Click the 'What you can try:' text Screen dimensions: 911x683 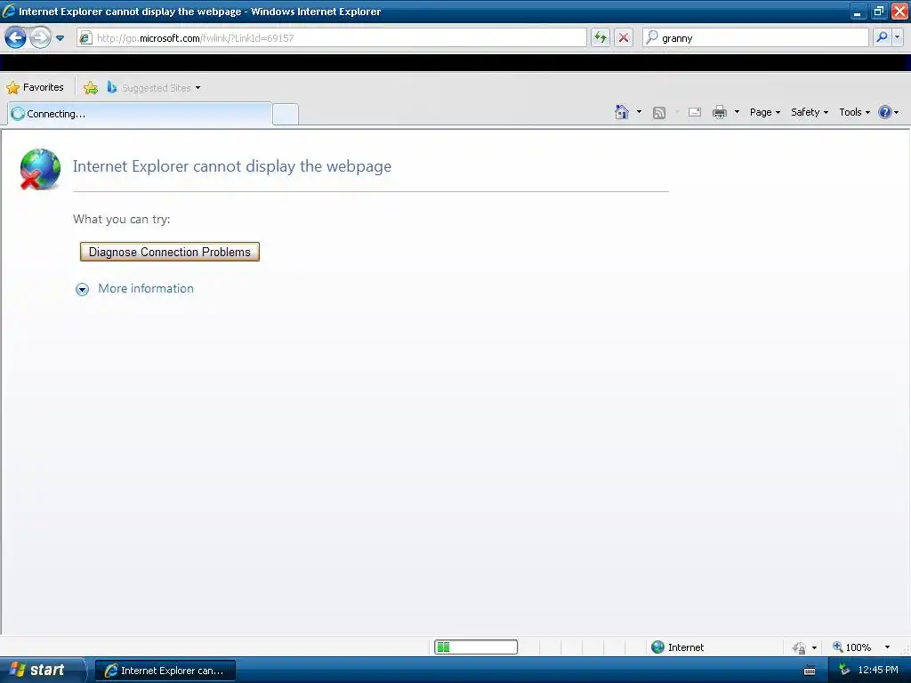pos(121,220)
